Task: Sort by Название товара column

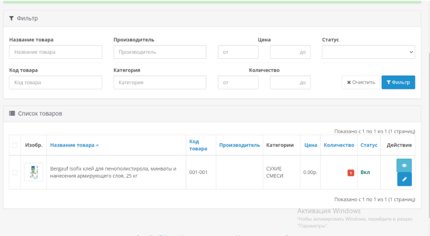Action: tap(74, 145)
